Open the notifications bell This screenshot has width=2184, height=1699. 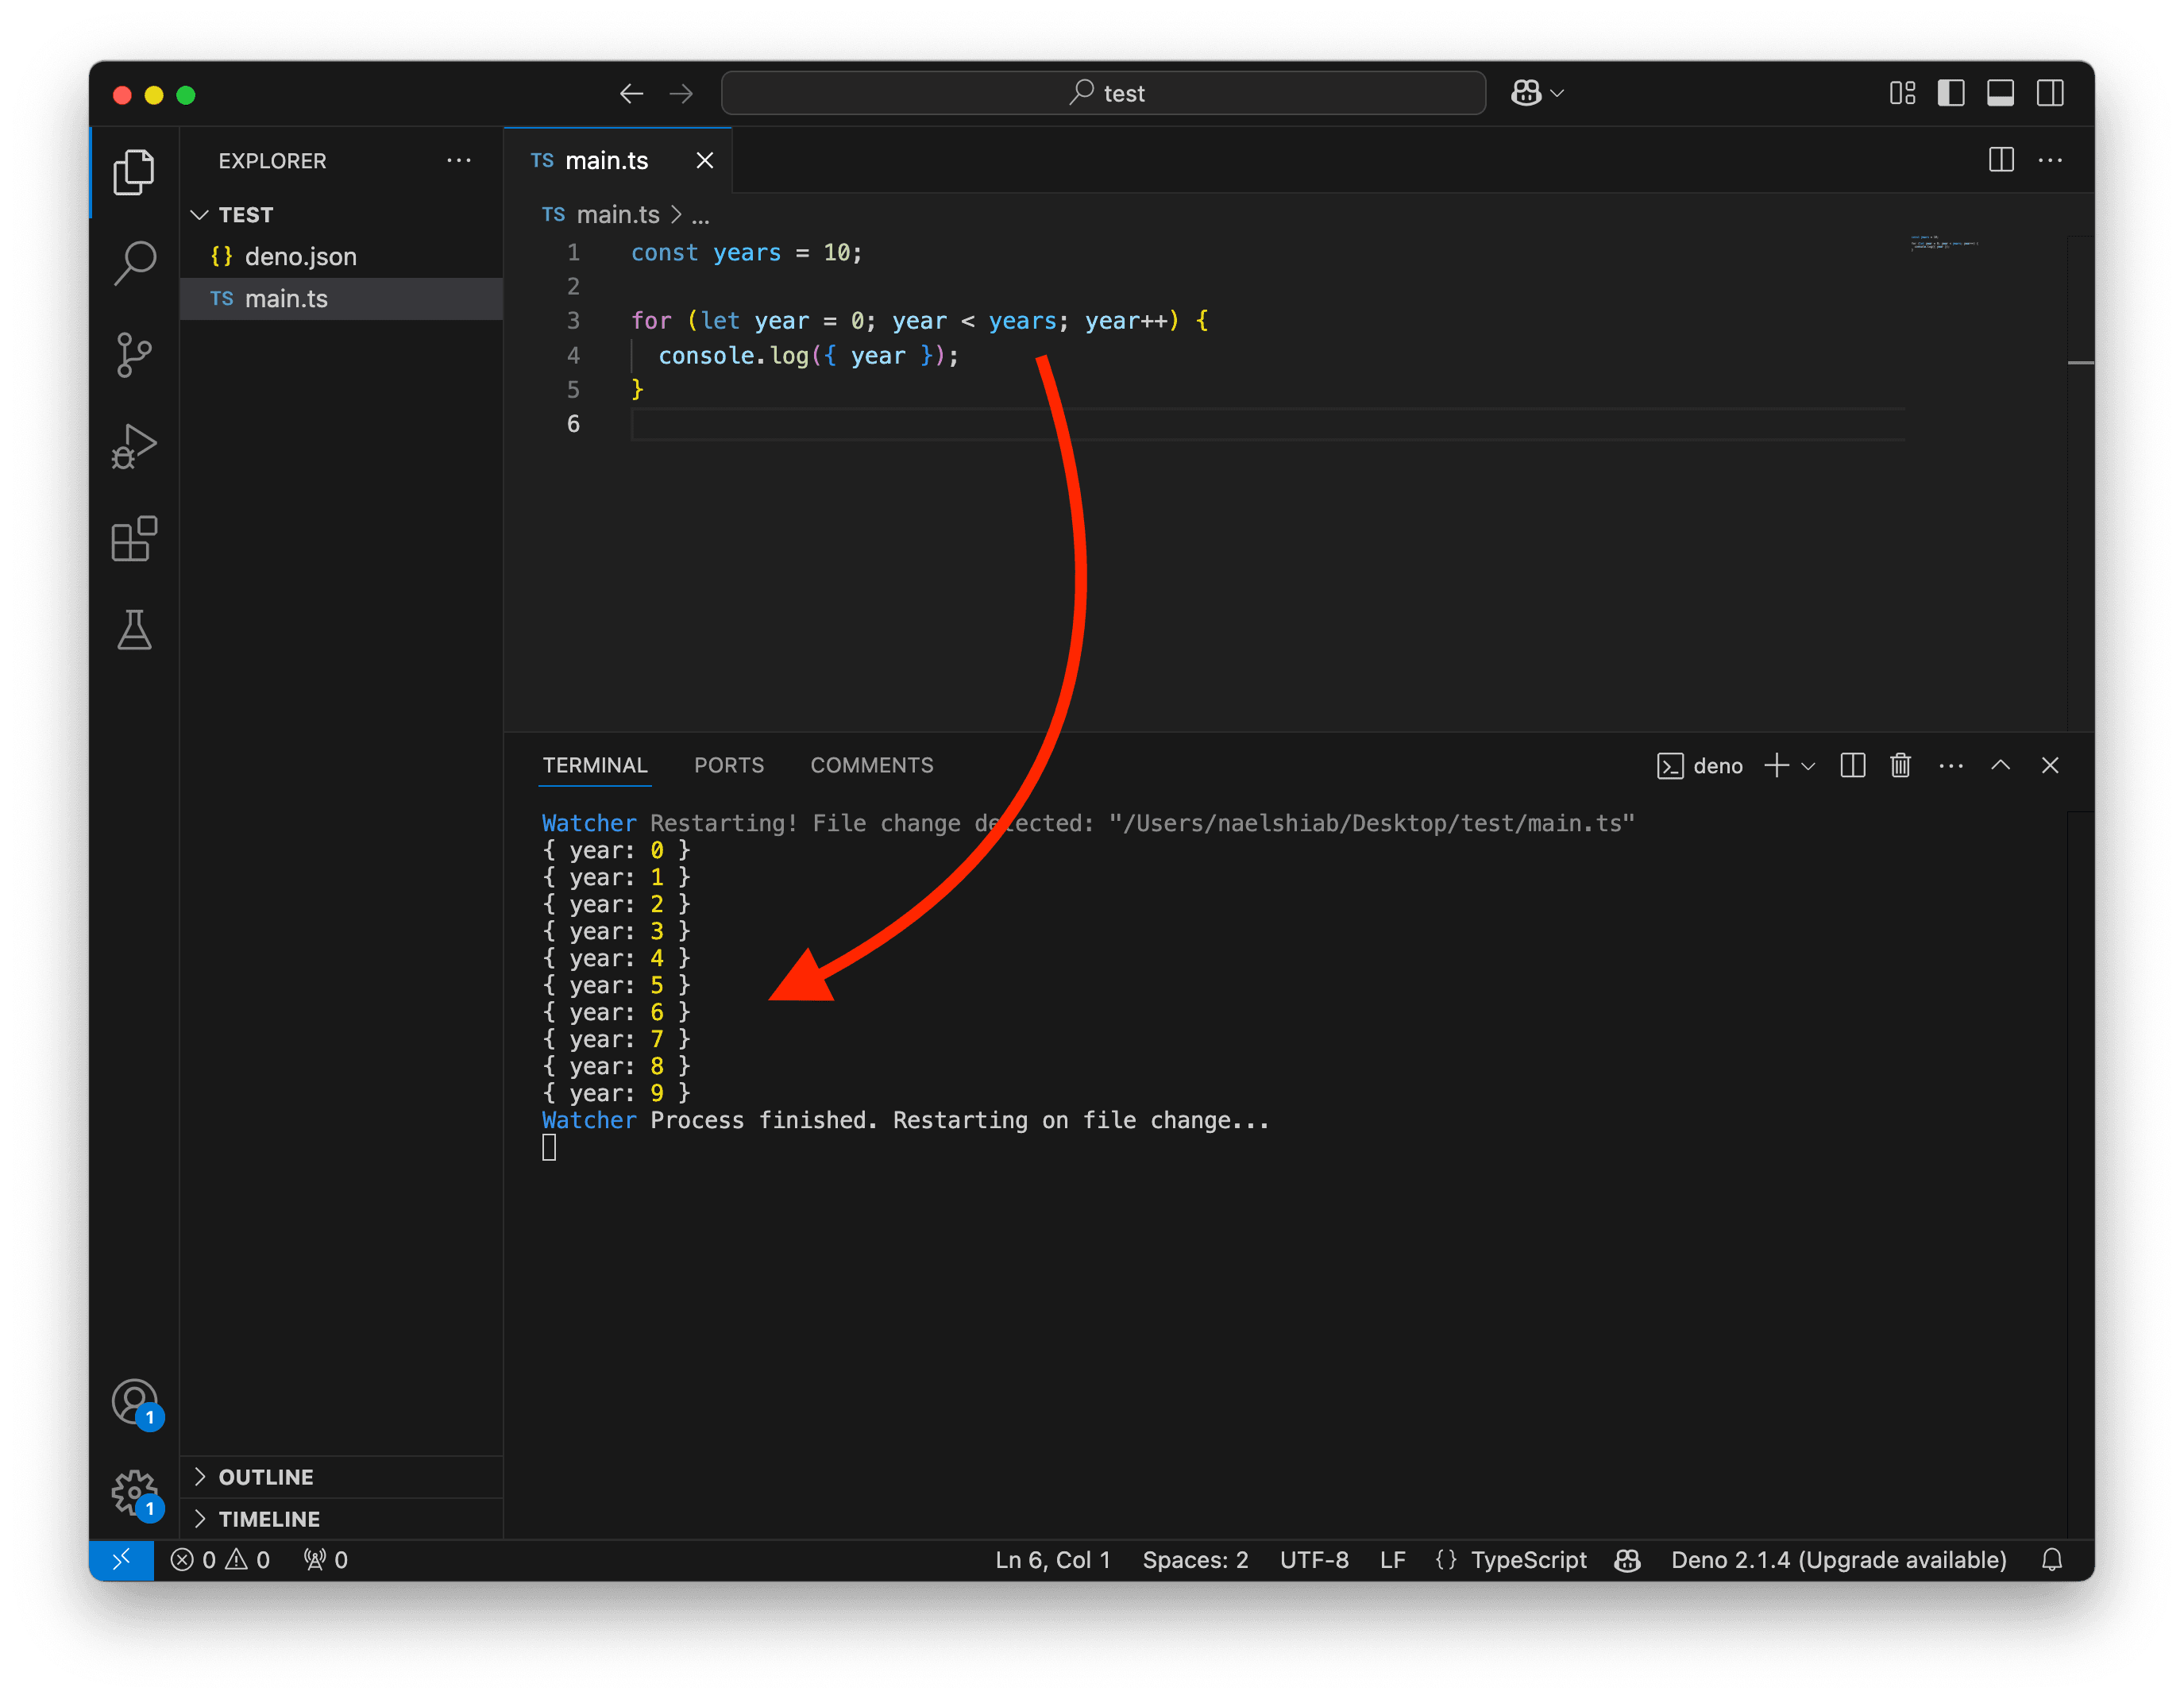pyautogui.click(x=2051, y=1560)
